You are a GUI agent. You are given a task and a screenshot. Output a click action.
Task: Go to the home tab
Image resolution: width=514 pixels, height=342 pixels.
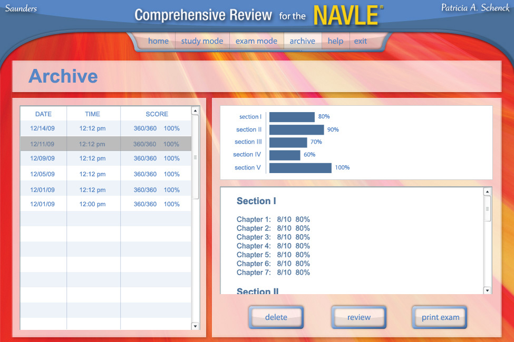(x=158, y=41)
